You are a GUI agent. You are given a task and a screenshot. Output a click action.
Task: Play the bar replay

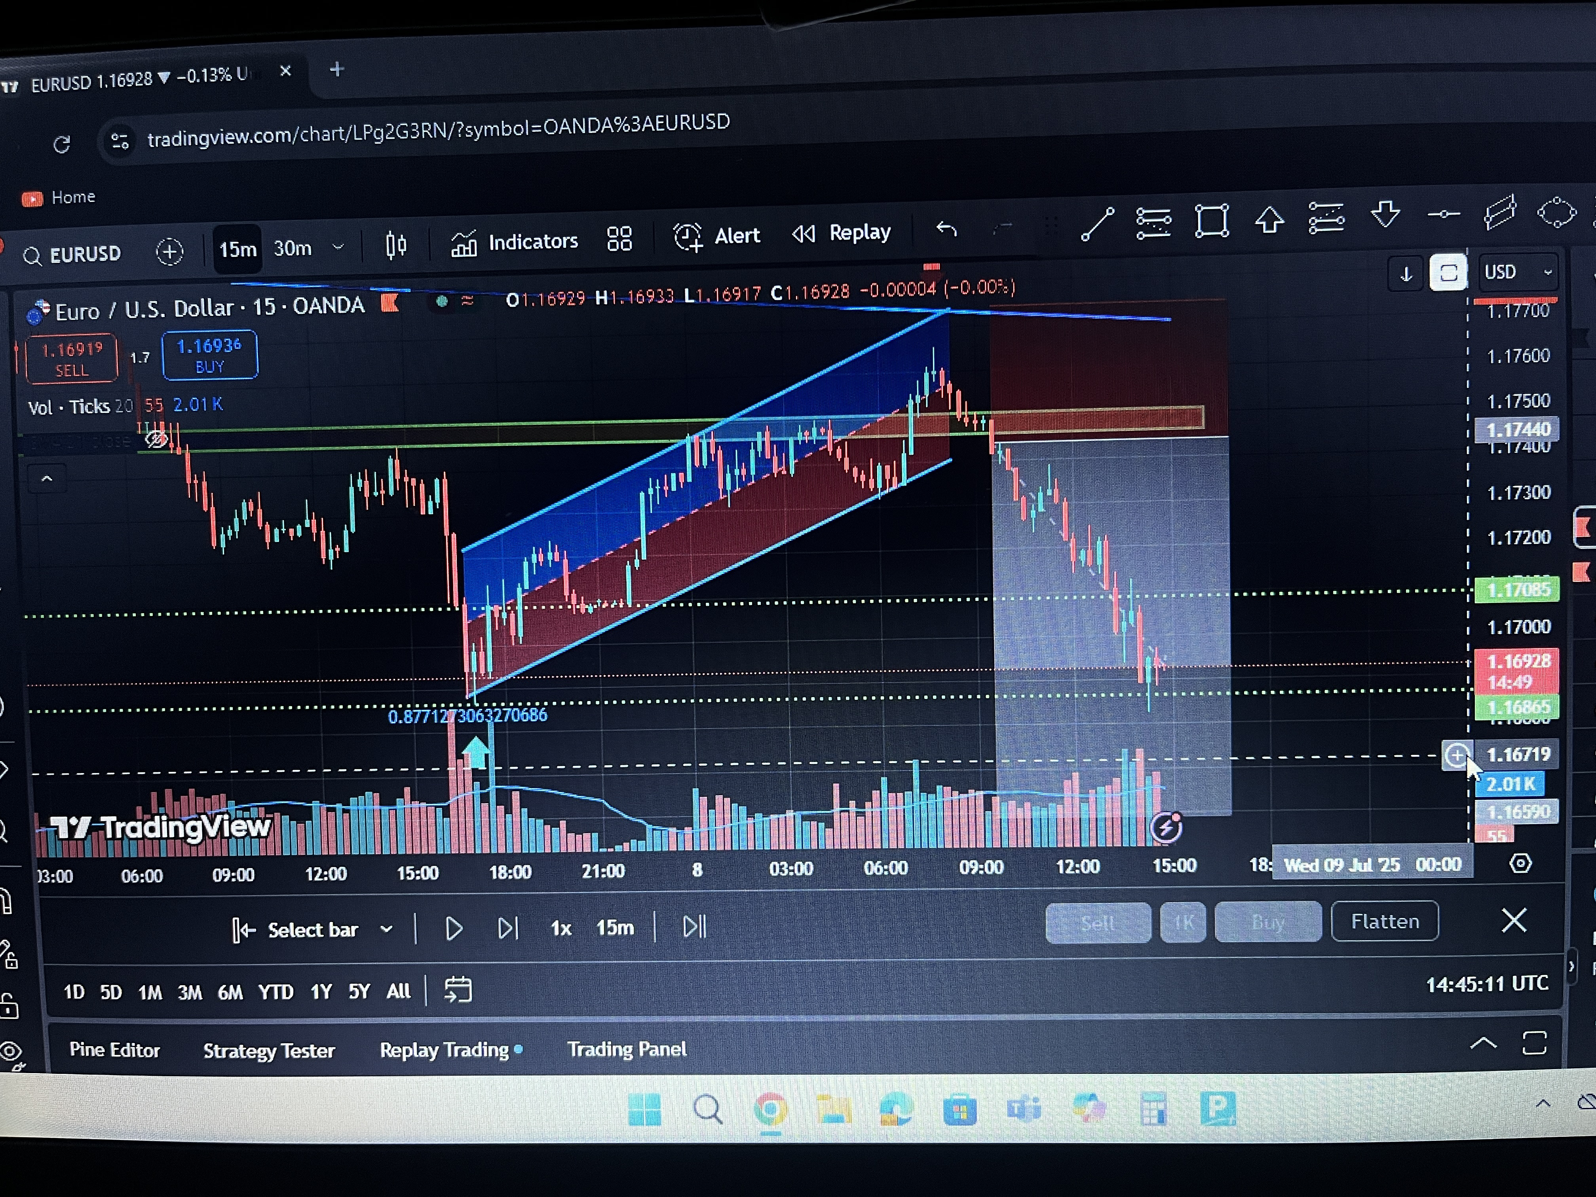tap(453, 929)
